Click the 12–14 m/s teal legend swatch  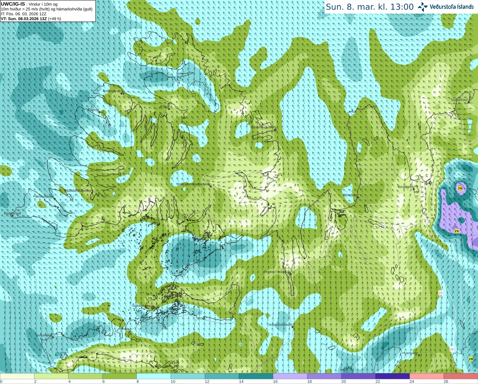(x=222, y=376)
